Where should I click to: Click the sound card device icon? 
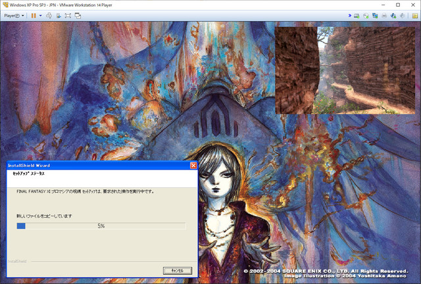tap(393, 16)
